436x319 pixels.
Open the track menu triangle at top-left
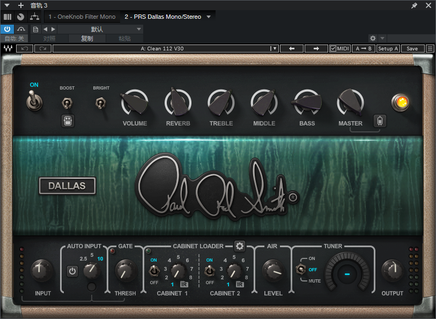click(7, 5)
